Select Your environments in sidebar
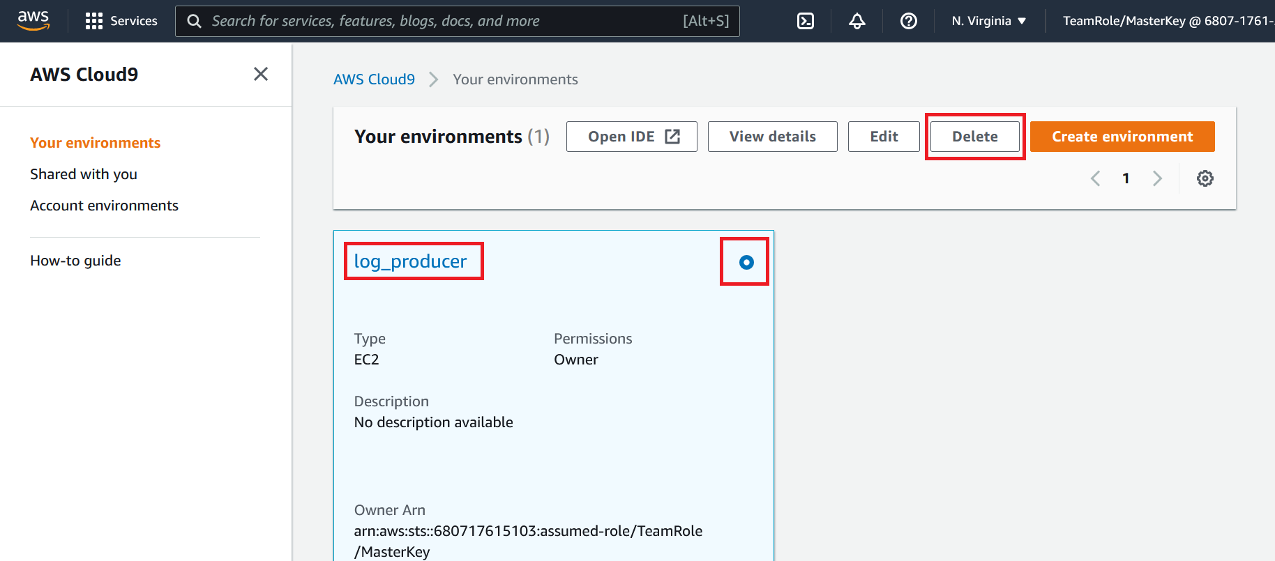The height and width of the screenshot is (561, 1275). pos(96,143)
